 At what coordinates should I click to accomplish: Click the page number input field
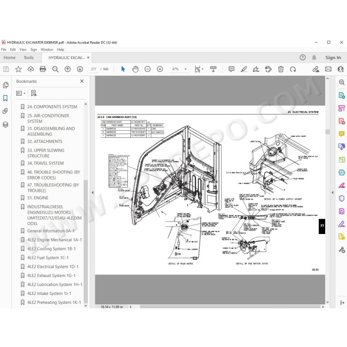94,69
